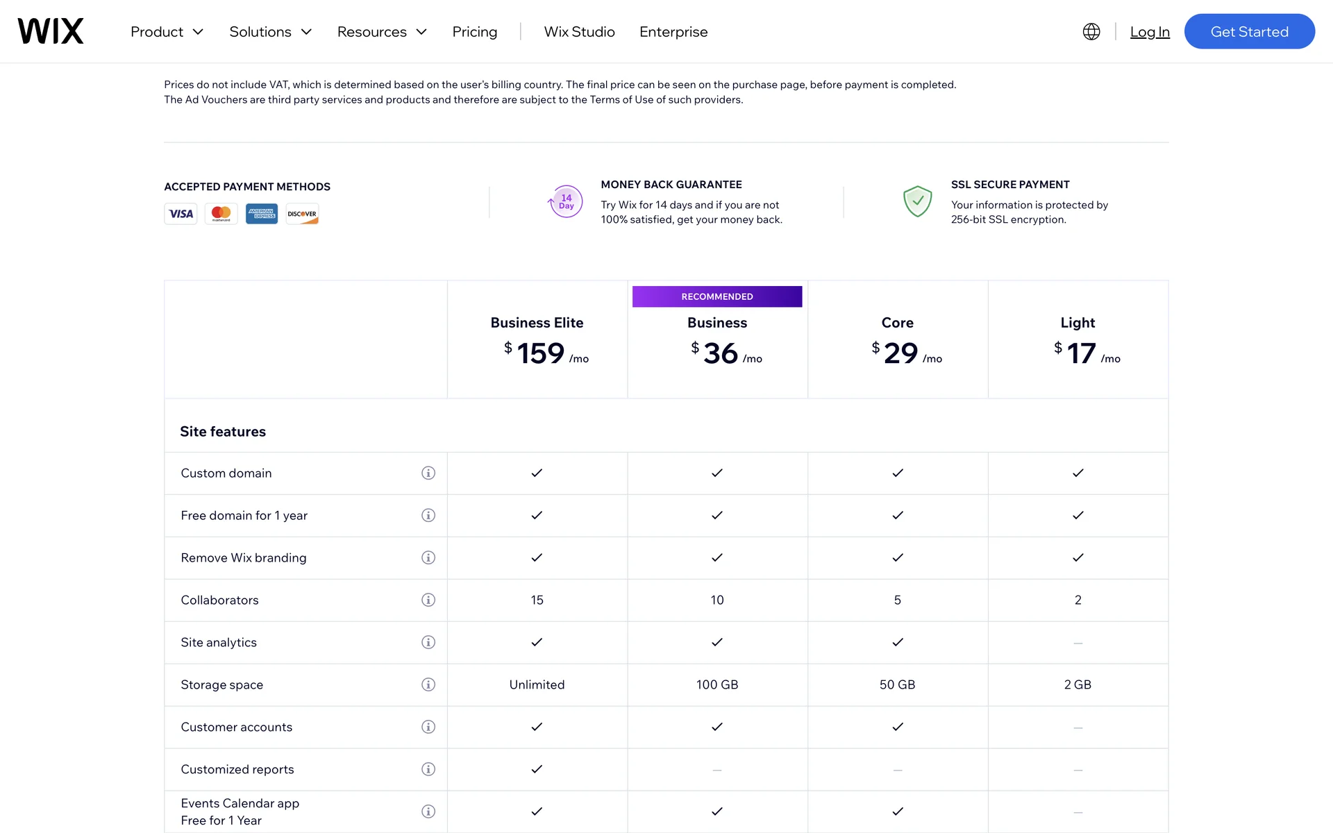
Task: Show info for Remove Wix branding
Action: [428, 557]
